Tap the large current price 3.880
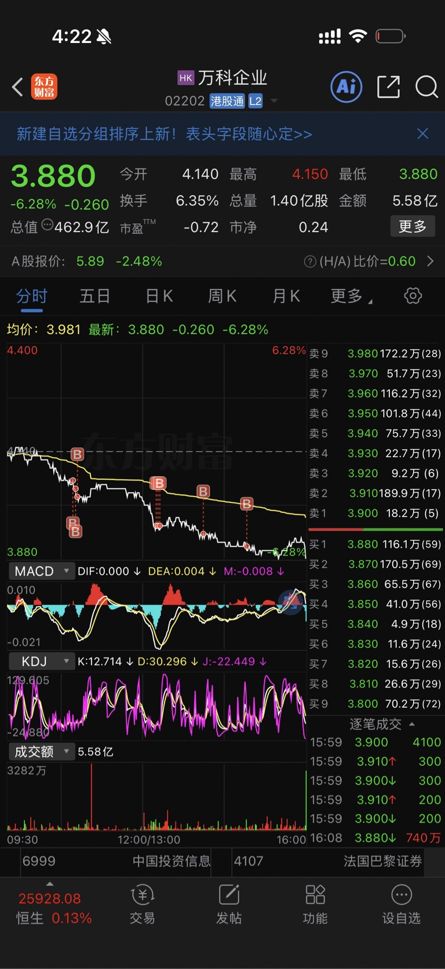445x969 pixels. pos(53,176)
